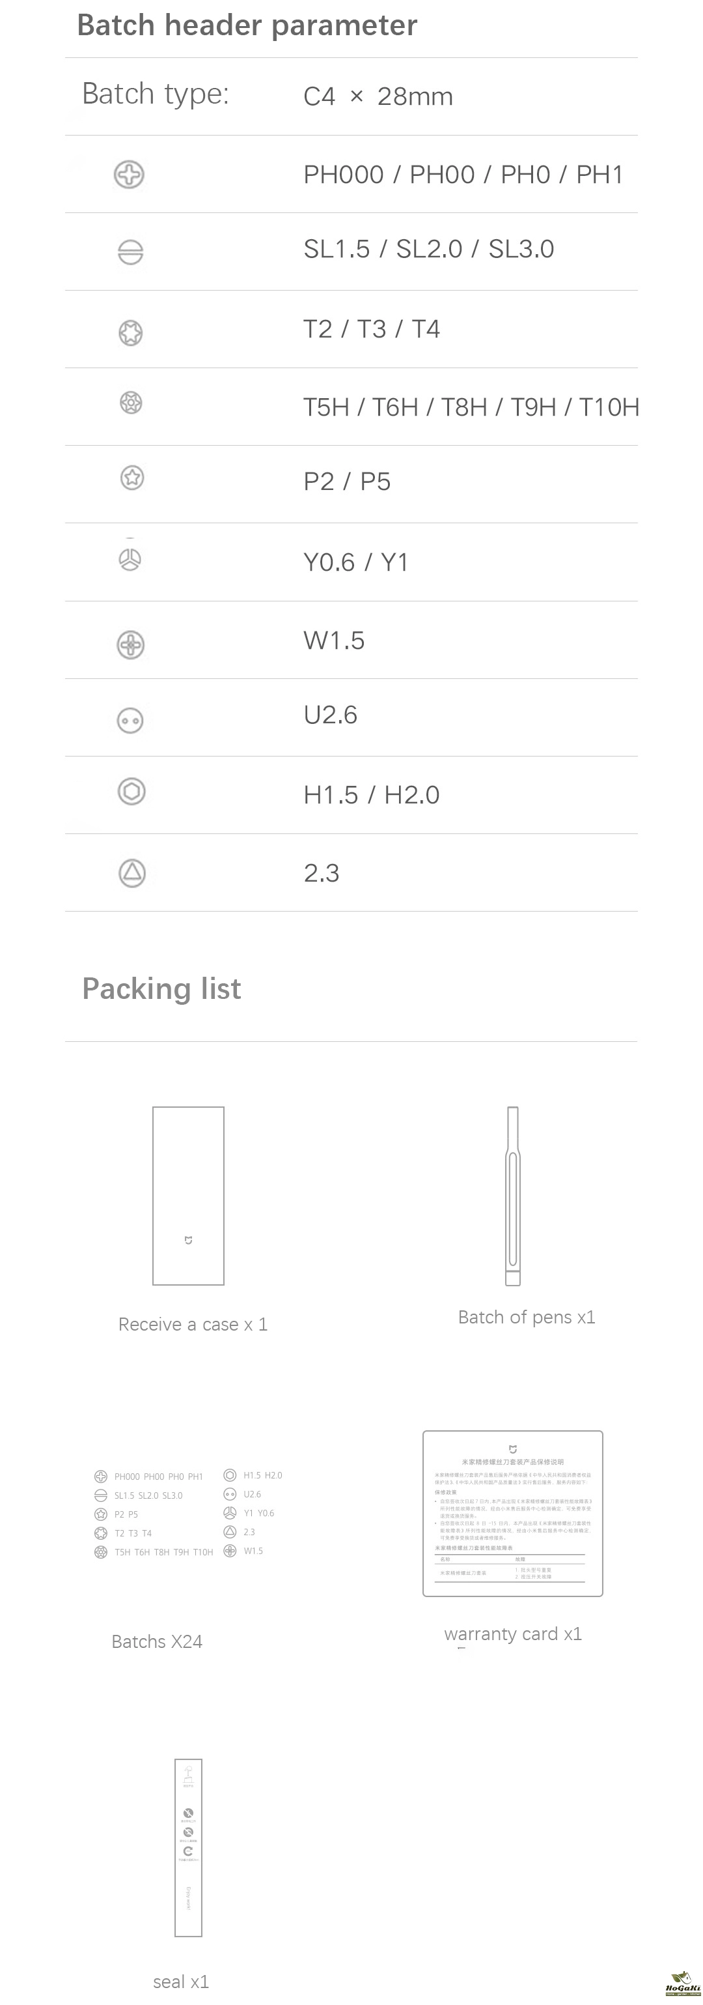This screenshot has width=703, height=2005.
Task: Click the 'Batch header parameter' heading
Action: [x=247, y=25]
